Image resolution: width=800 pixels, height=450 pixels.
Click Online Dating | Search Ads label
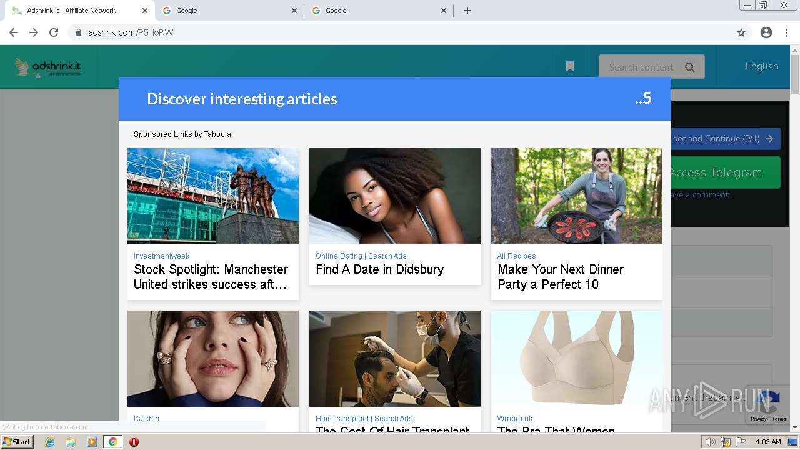click(361, 256)
